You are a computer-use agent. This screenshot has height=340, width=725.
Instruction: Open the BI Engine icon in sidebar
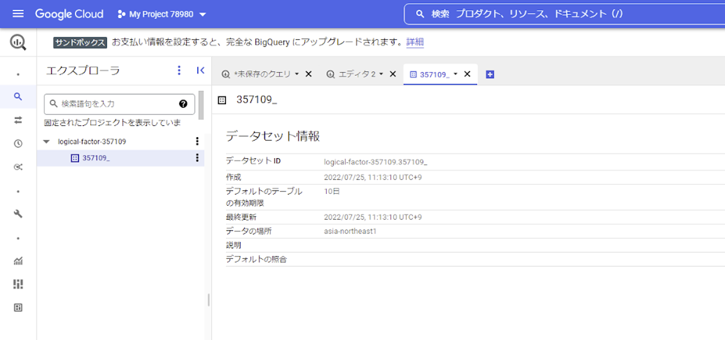click(18, 307)
